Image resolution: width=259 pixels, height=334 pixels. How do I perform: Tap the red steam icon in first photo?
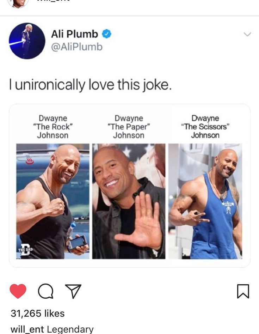30,161
